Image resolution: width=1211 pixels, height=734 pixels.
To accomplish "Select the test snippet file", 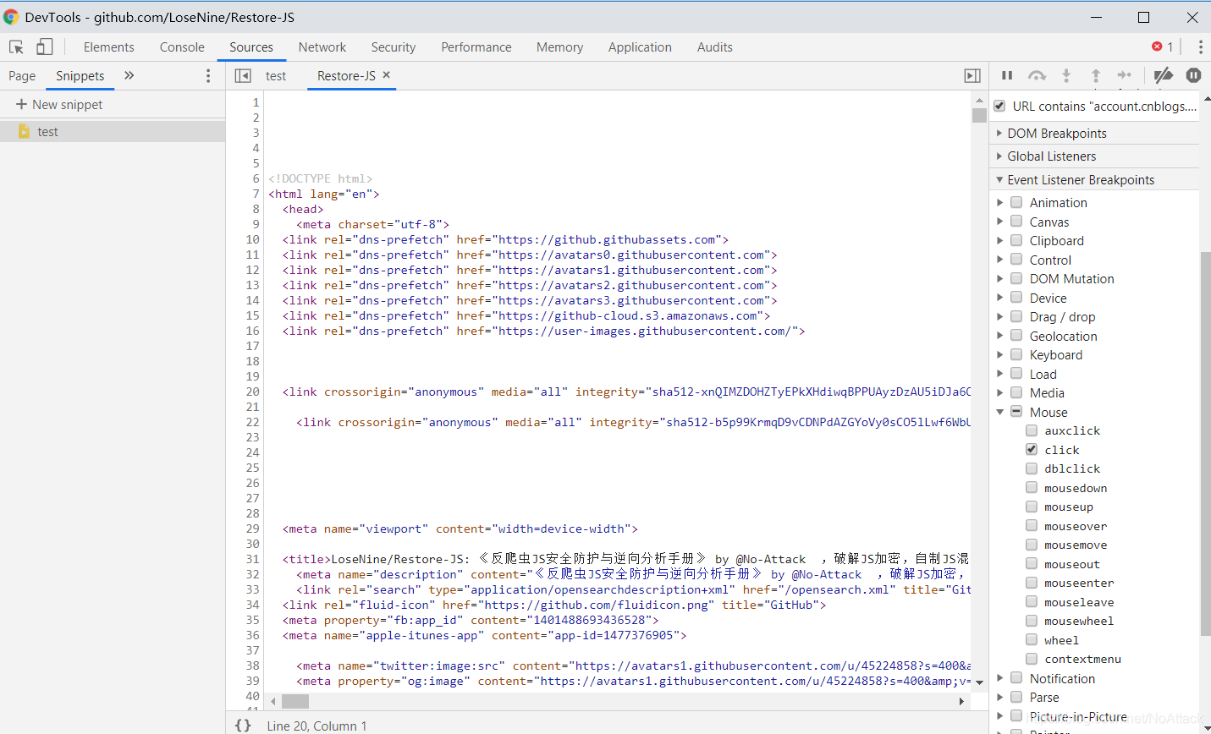I will (47, 132).
